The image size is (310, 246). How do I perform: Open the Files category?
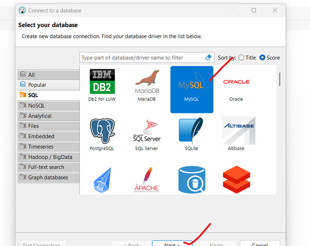48,126
